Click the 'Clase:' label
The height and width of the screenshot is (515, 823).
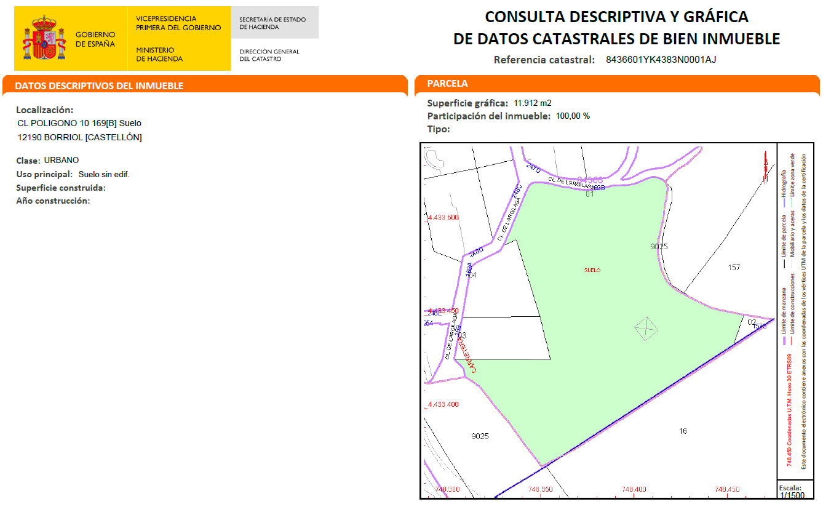28,161
